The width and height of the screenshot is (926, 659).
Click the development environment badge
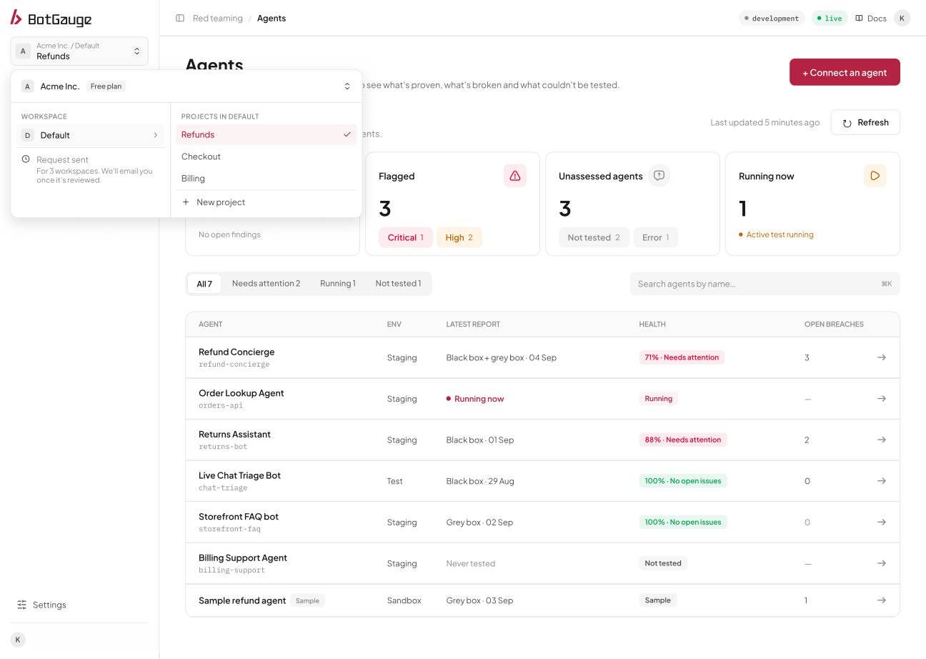[x=772, y=18]
